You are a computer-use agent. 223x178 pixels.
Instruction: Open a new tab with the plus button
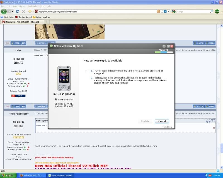47,22
